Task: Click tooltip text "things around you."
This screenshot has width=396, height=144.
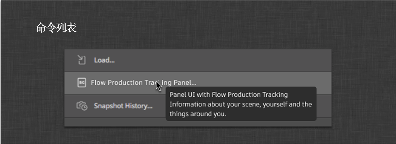Action: click(x=198, y=114)
